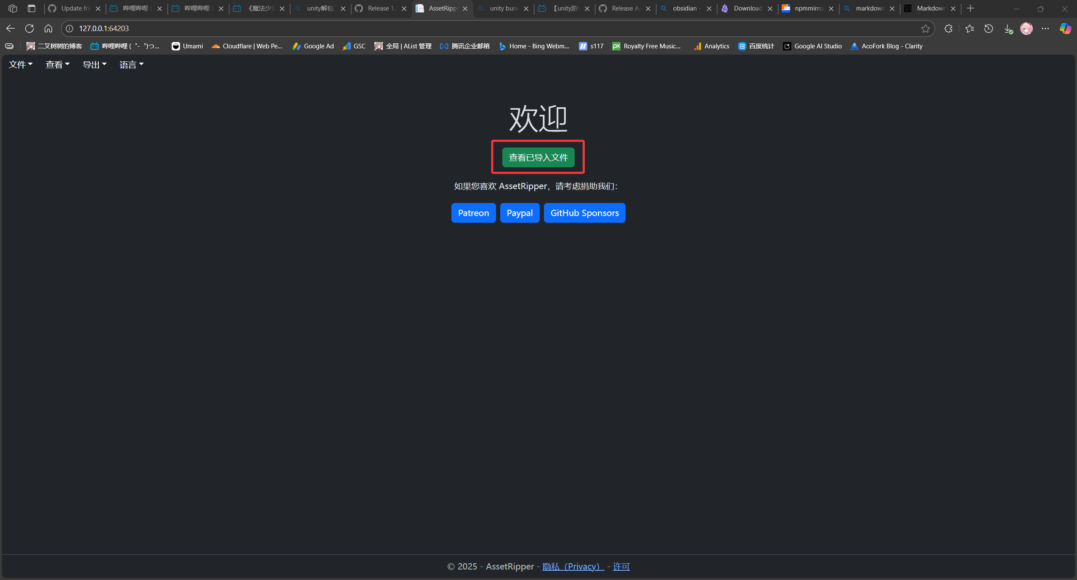Open the tab actions menu icon

point(32,8)
